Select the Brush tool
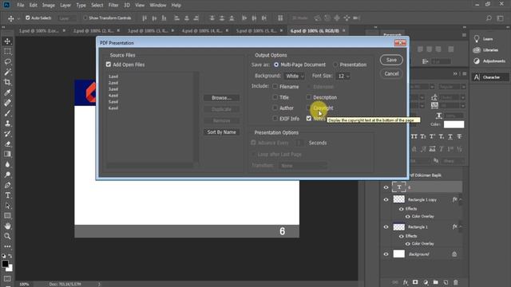Viewport: 511px width, 287px height. [7, 113]
